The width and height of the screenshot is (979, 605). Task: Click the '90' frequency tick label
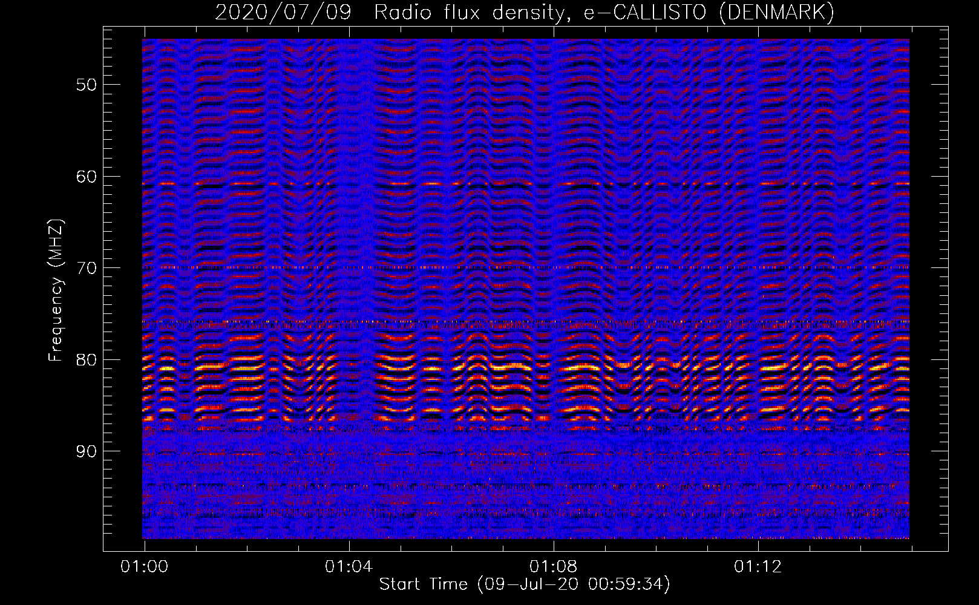click(x=86, y=451)
